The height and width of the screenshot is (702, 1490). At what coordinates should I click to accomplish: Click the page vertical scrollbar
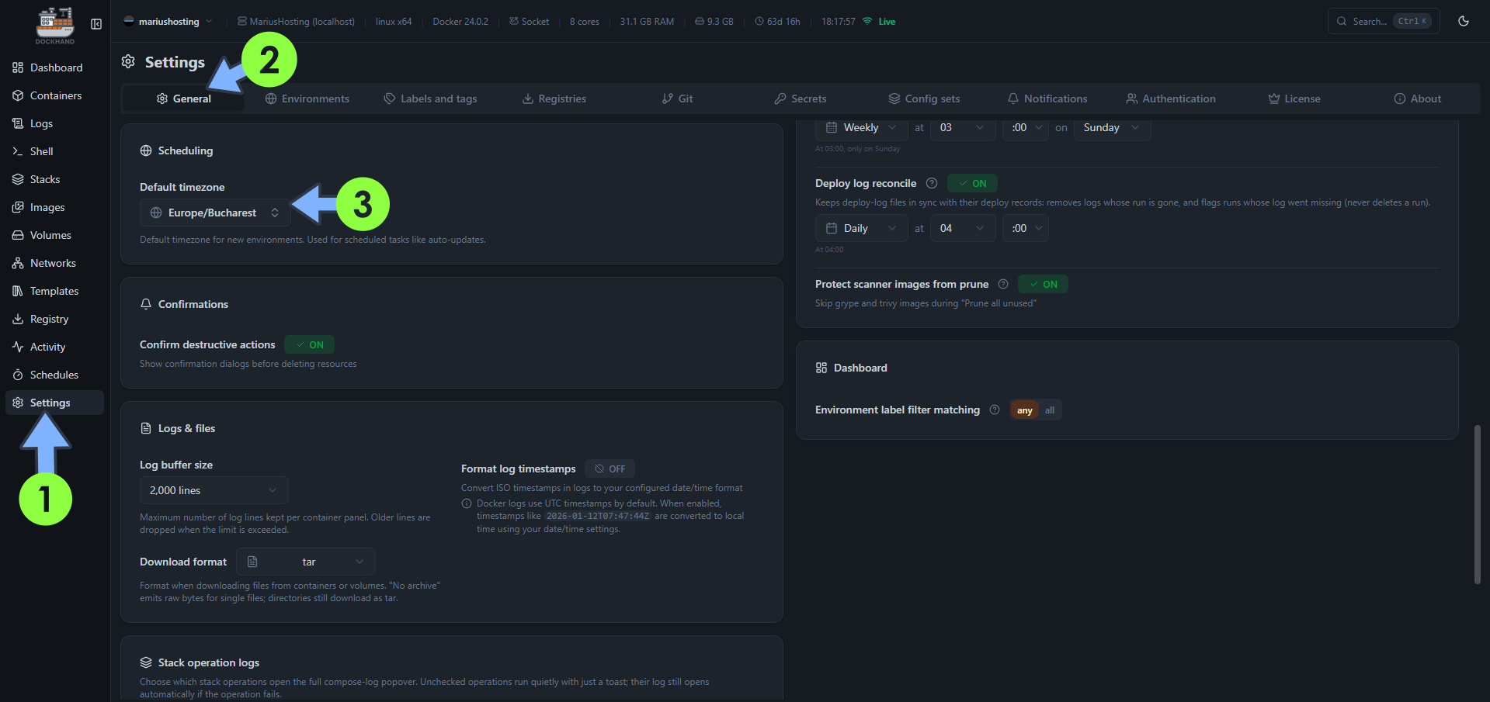[x=1478, y=504]
